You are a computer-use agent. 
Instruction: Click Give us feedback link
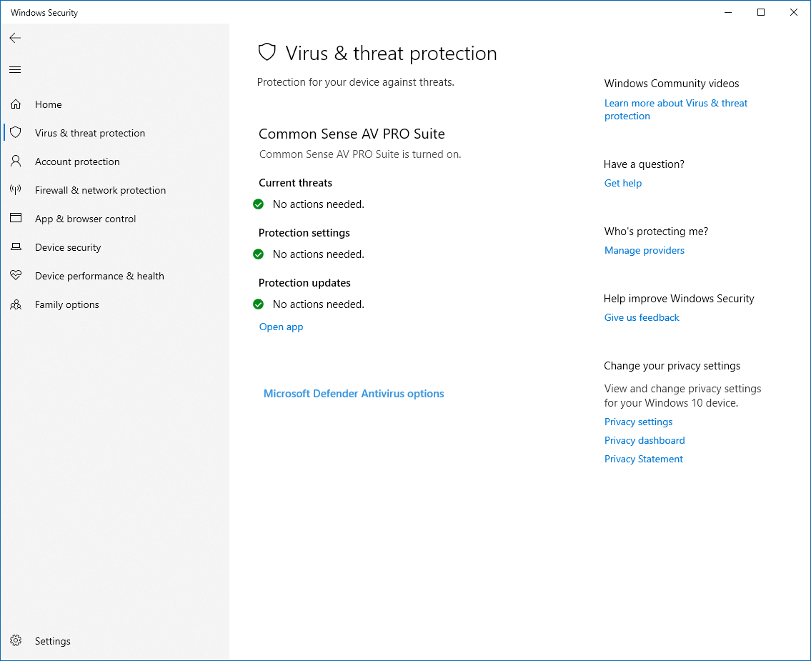tap(642, 317)
